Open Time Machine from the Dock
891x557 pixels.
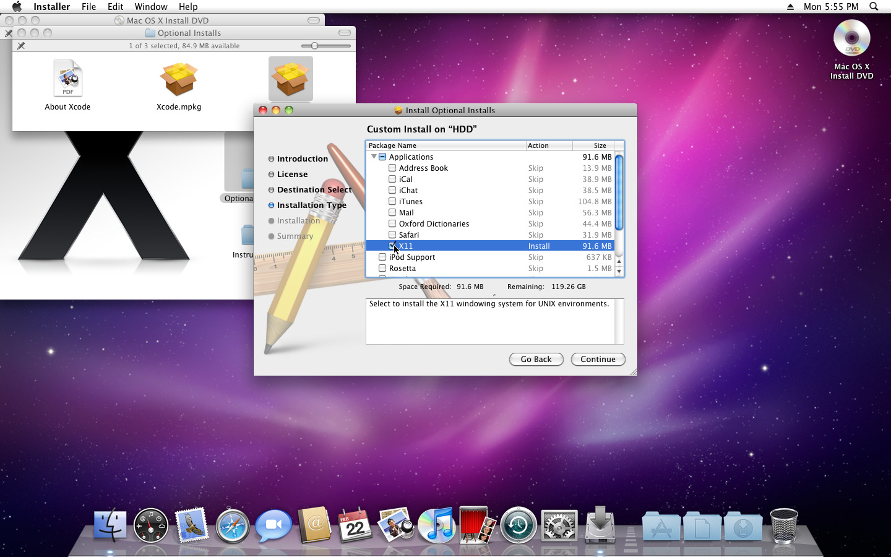[518, 525]
